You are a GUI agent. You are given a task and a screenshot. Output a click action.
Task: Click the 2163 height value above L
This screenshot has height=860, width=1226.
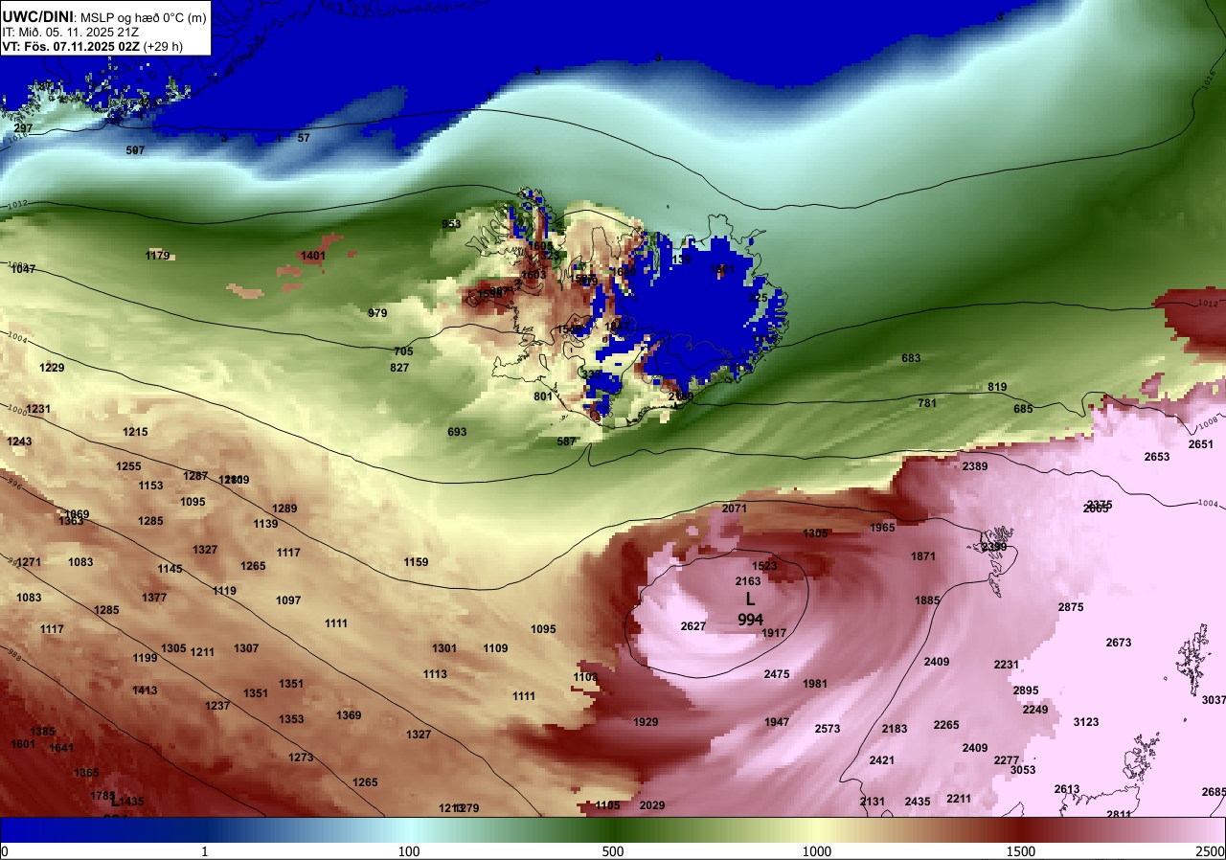[748, 581]
